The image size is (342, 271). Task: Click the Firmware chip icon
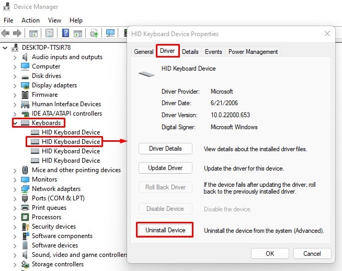(25, 95)
